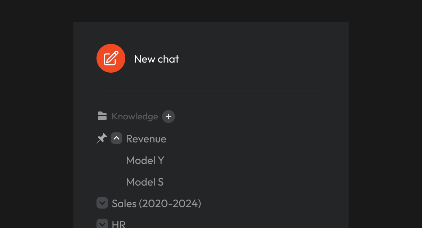Image resolution: width=422 pixels, height=228 pixels.
Task: Add knowledge with the plus button
Action: pyautogui.click(x=169, y=117)
